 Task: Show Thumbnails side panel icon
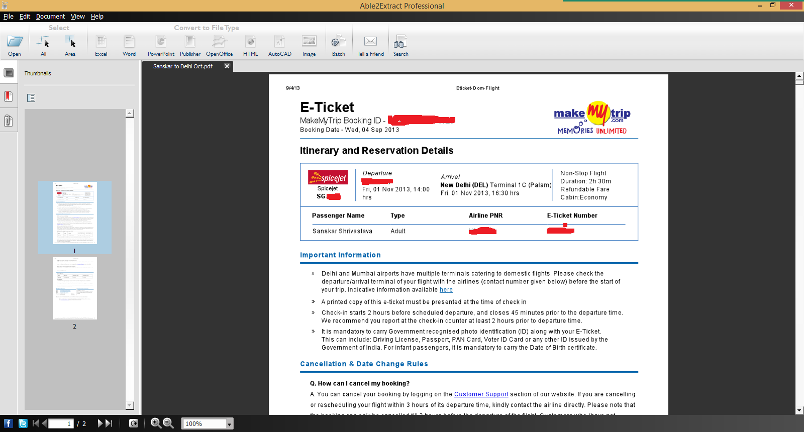pyautogui.click(x=9, y=73)
